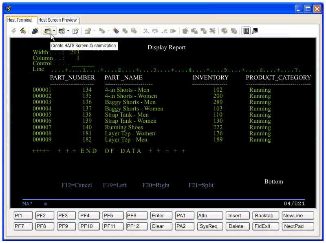Toggle the Show Keypad grid icon
Viewport: 326px width, 243px height.
pyautogui.click(x=246, y=31)
